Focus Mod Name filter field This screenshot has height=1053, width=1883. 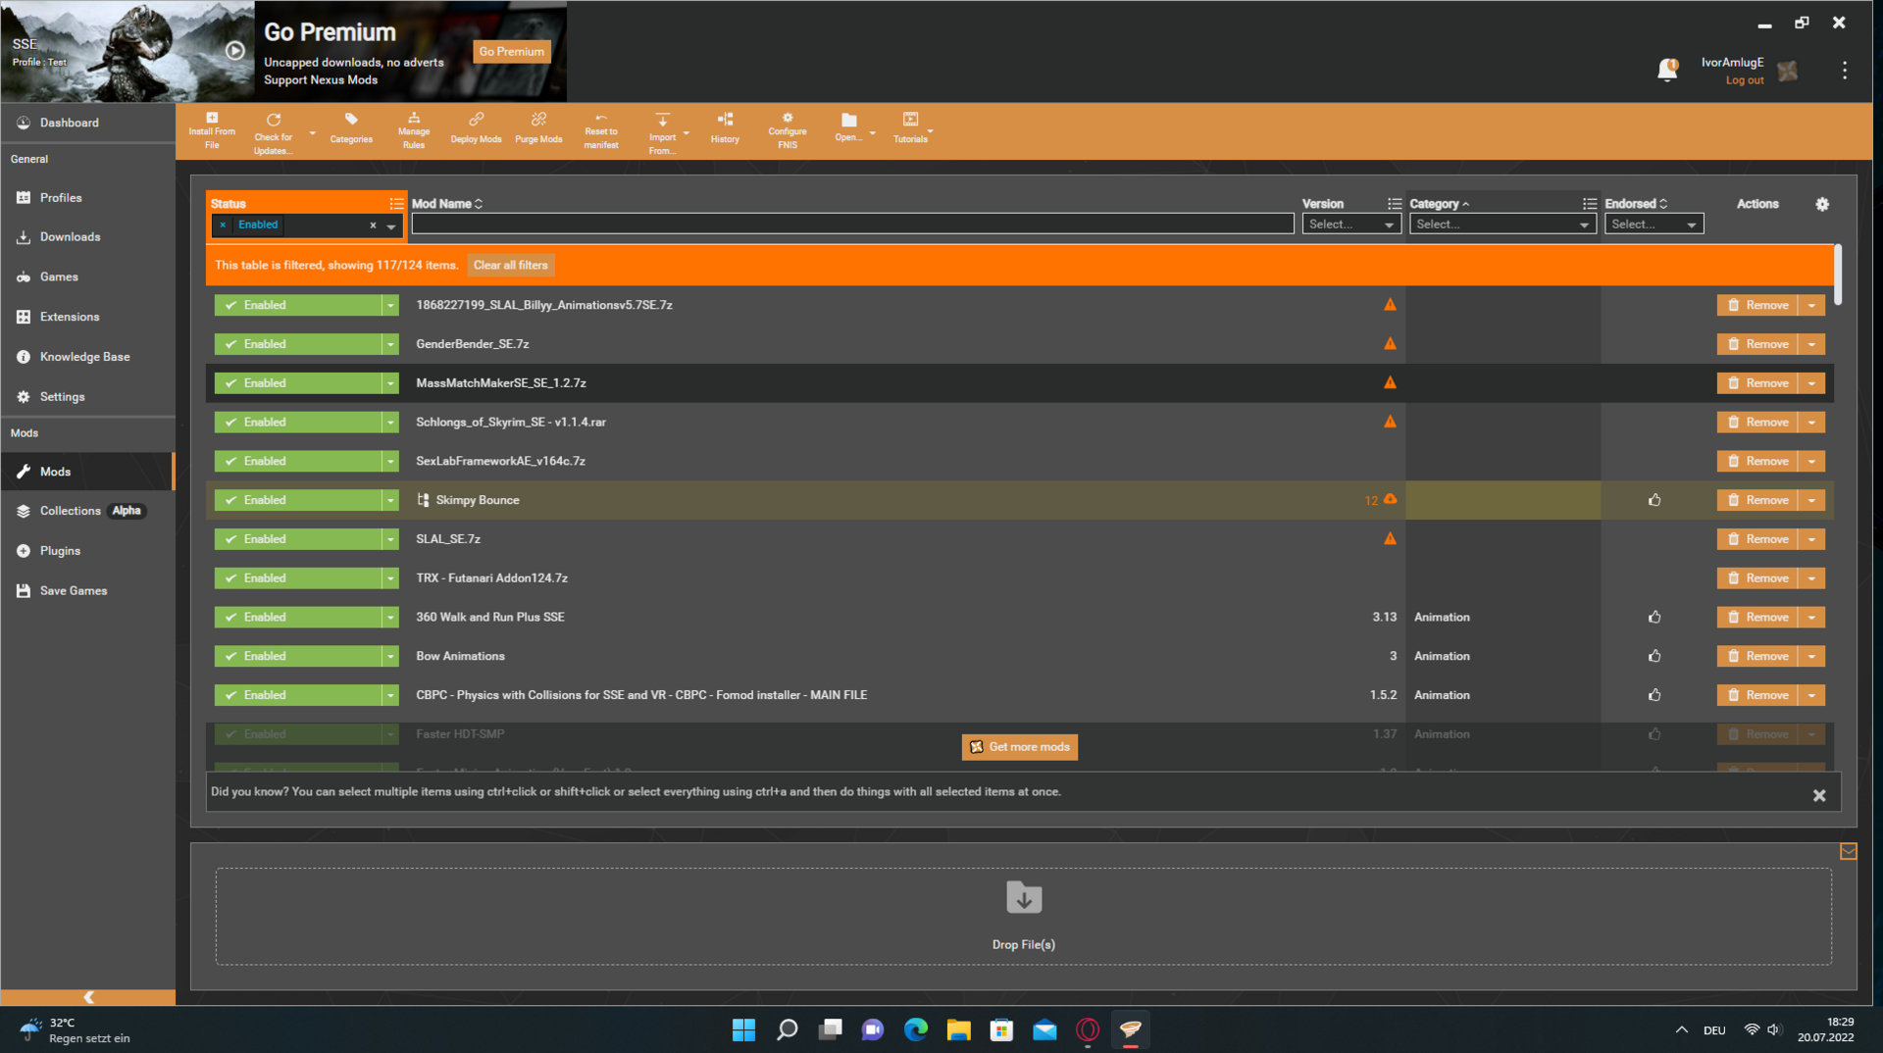point(852,225)
